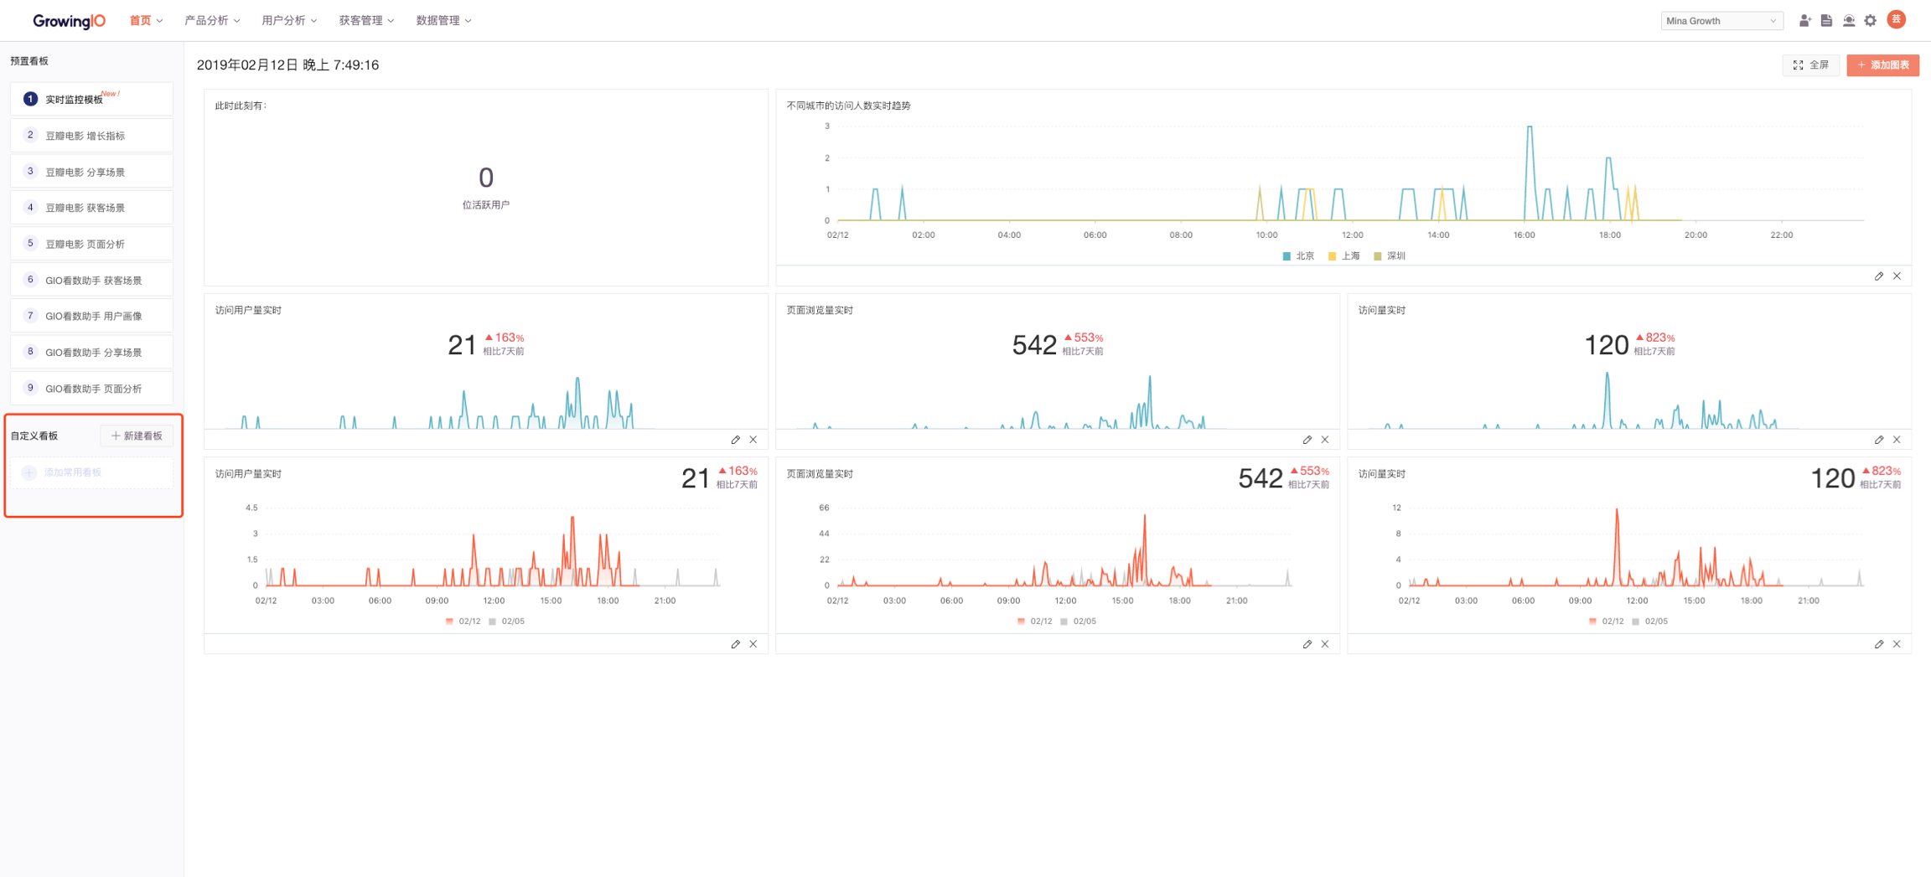Toggle the 上海 series in chart legend
The width and height of the screenshot is (1931, 877).
pyautogui.click(x=1343, y=256)
